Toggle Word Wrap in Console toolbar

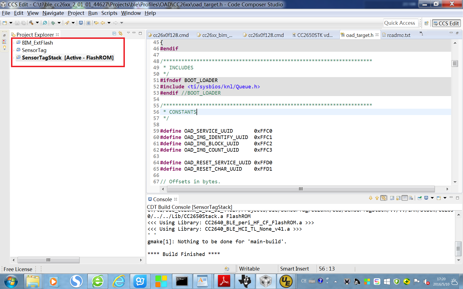pyautogui.click(x=405, y=198)
